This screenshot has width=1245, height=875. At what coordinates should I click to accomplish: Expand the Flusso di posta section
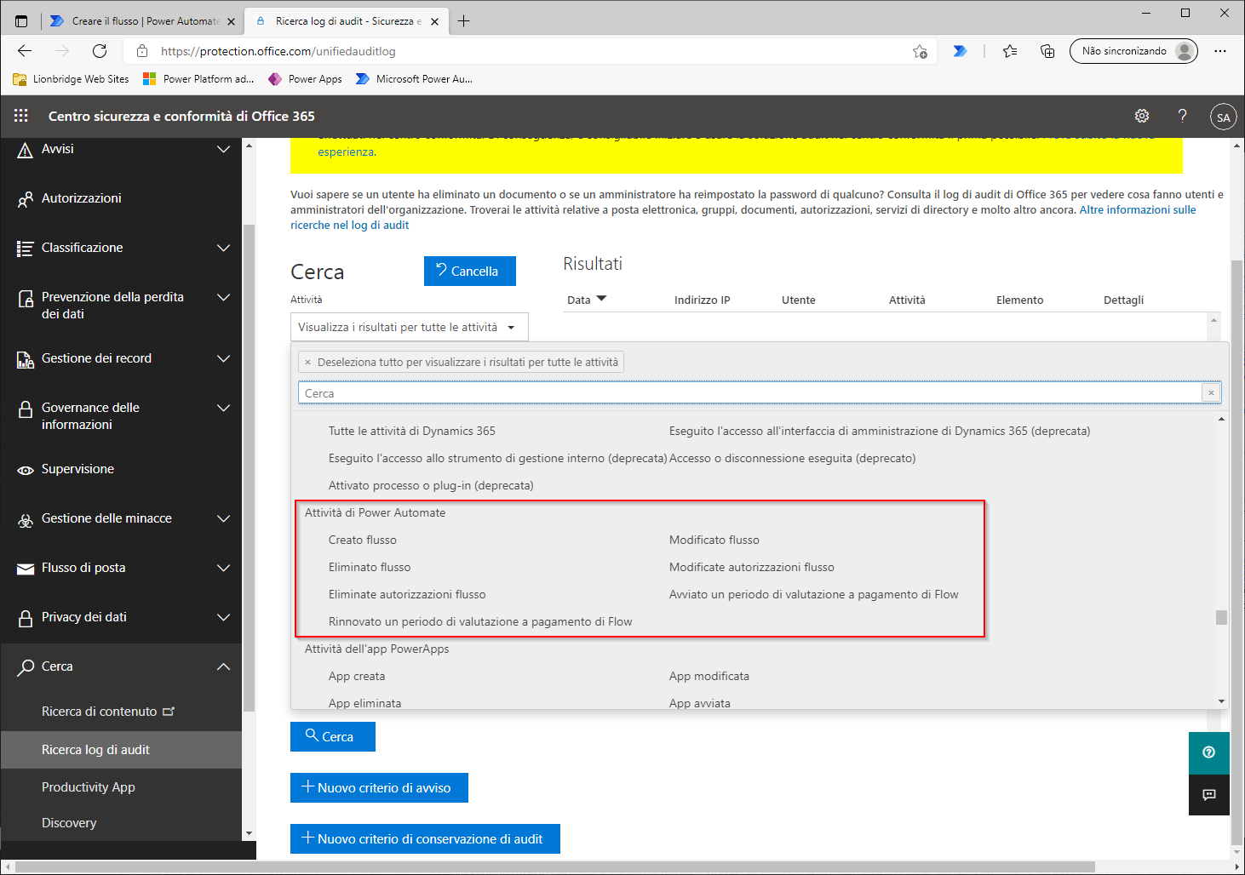coord(223,568)
